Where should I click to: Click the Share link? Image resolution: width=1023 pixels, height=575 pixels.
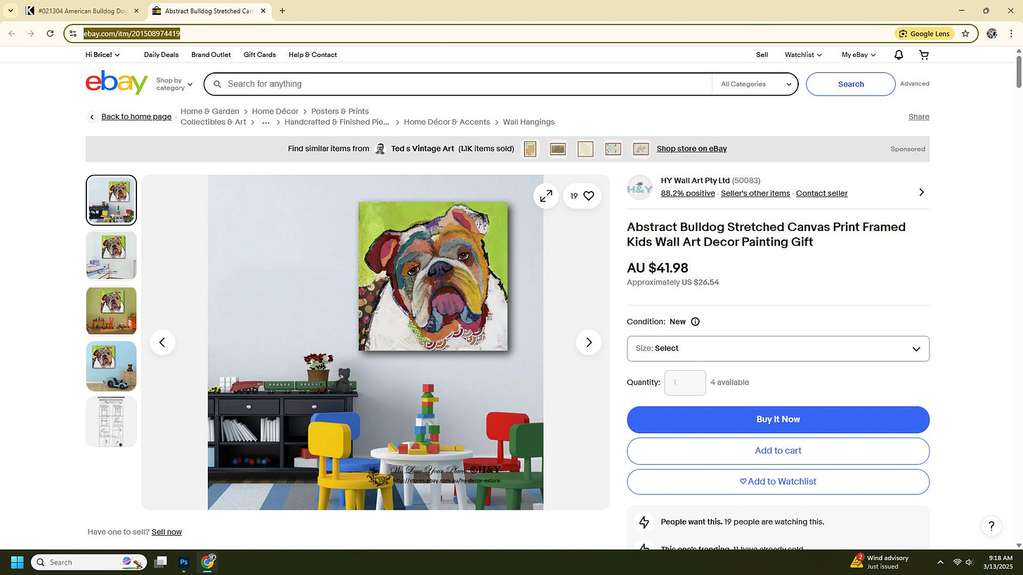pos(918,117)
